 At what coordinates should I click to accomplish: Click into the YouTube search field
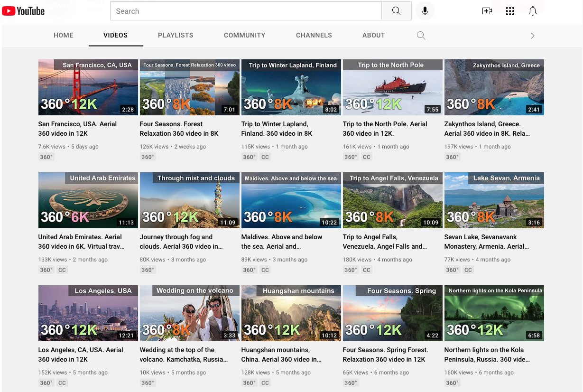pyautogui.click(x=246, y=11)
